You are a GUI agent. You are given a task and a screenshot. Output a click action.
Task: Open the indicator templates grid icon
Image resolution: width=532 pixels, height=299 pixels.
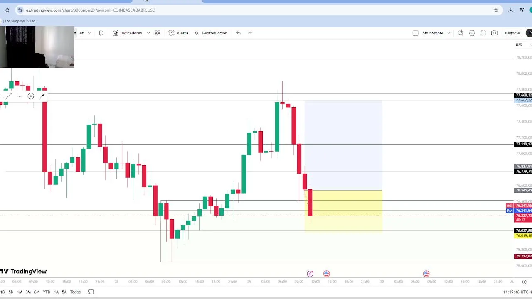(x=158, y=33)
